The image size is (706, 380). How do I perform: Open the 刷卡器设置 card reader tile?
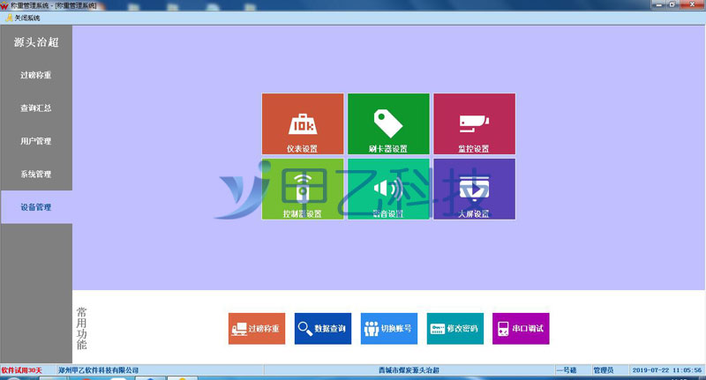coord(388,124)
